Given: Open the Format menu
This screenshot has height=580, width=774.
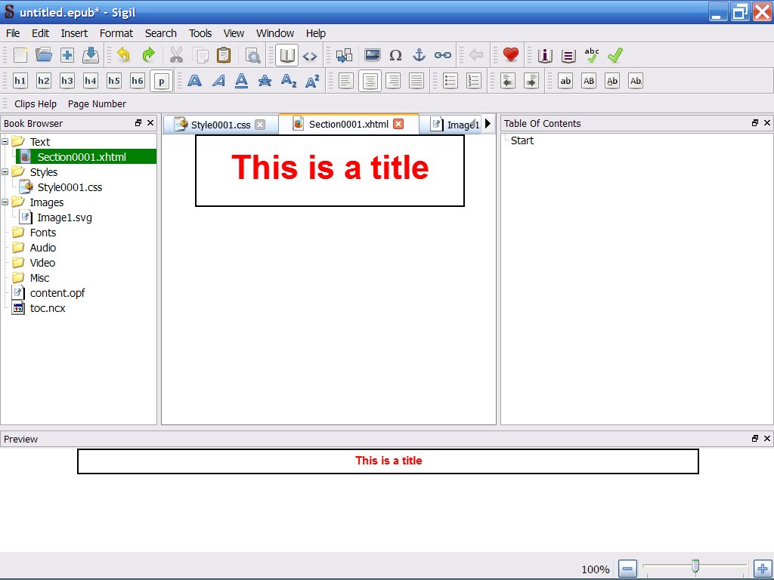Looking at the screenshot, I should [116, 33].
